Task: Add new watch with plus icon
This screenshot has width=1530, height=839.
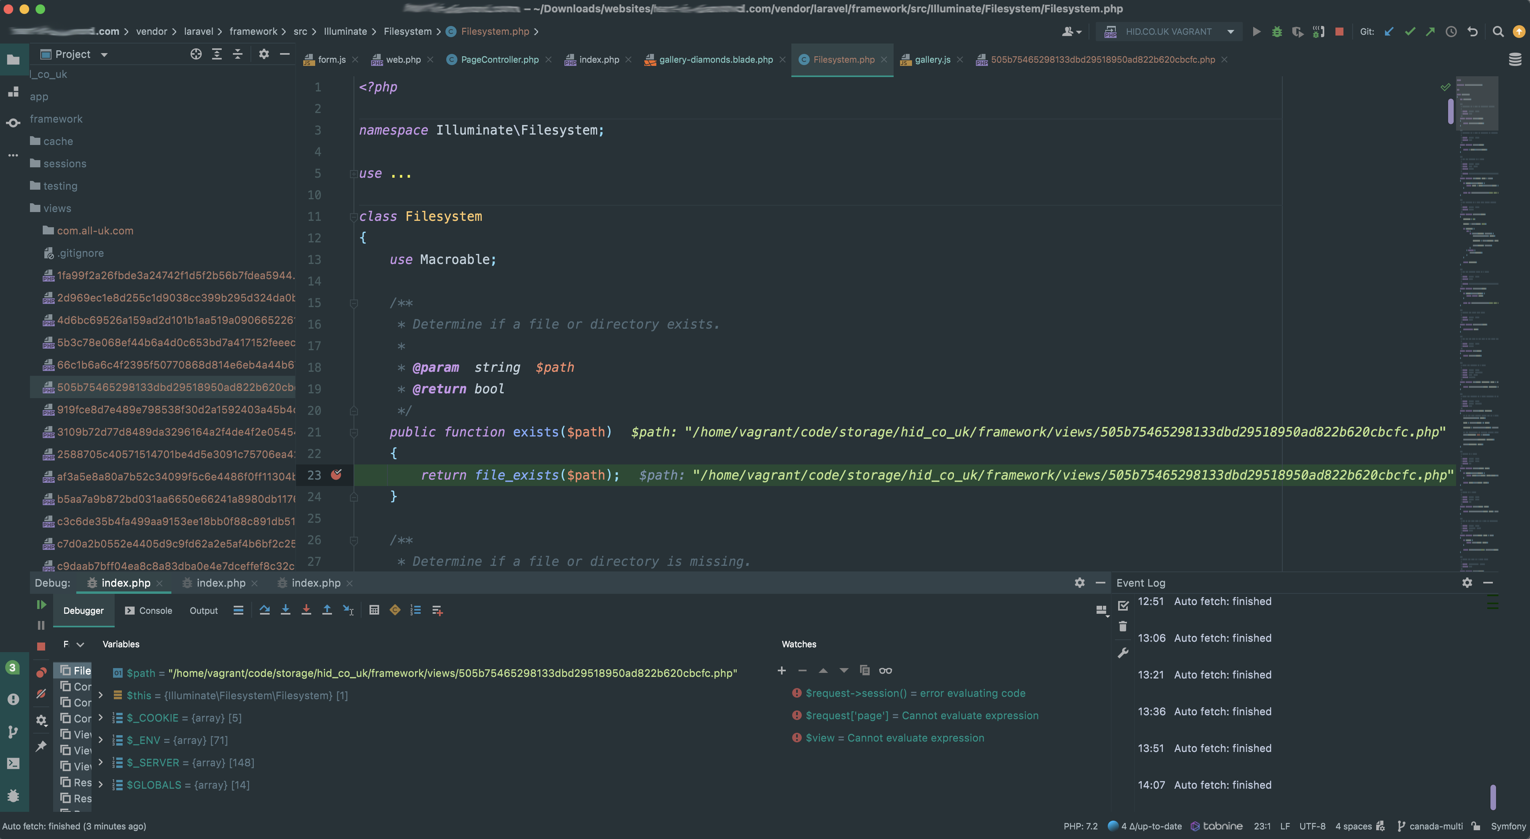Action: (x=782, y=670)
